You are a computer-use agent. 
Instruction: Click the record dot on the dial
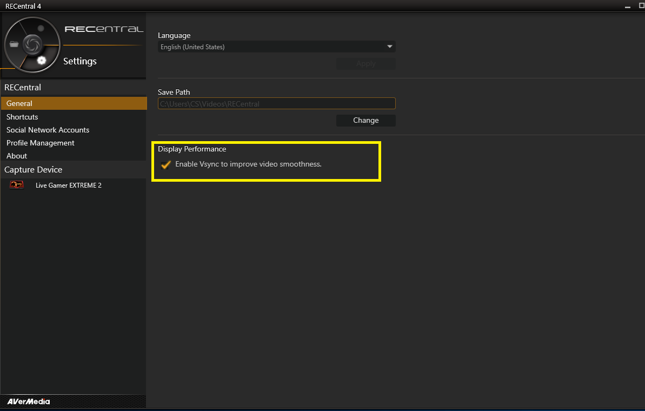coord(41,28)
